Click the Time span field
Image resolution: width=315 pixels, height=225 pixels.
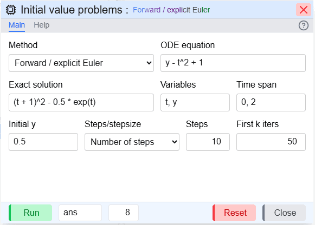pos(271,102)
